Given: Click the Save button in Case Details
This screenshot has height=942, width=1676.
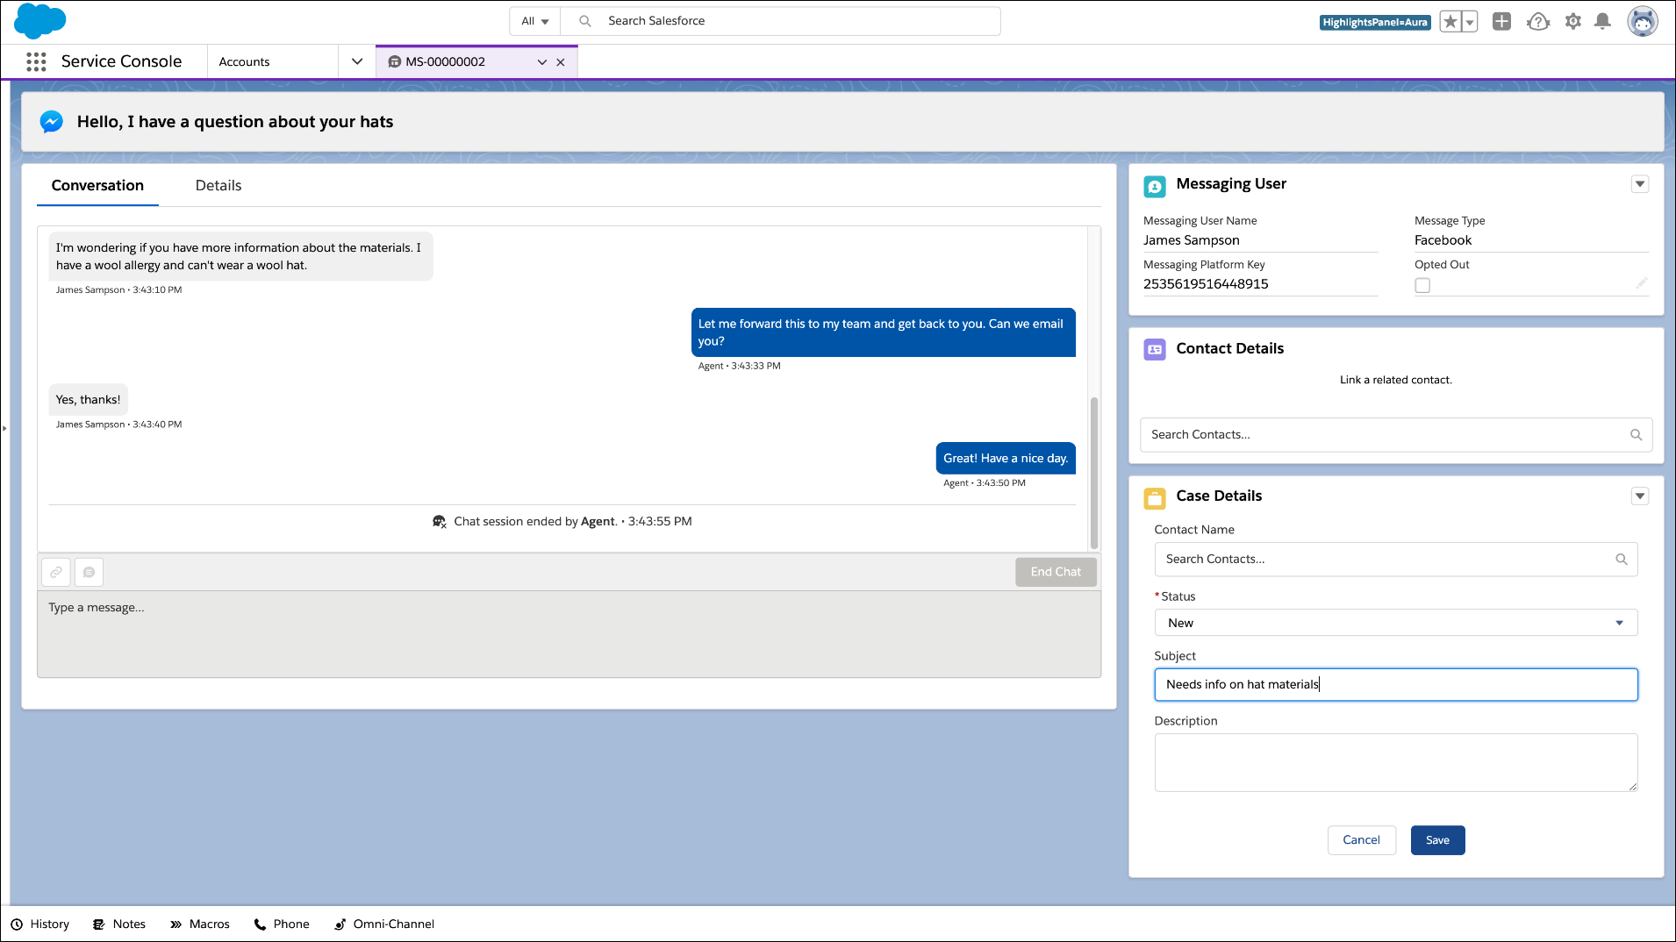Looking at the screenshot, I should [1437, 839].
